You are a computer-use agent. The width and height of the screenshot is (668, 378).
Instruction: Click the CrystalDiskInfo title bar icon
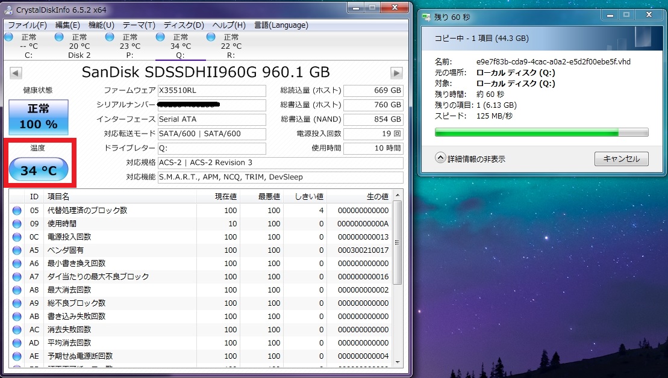[8, 10]
